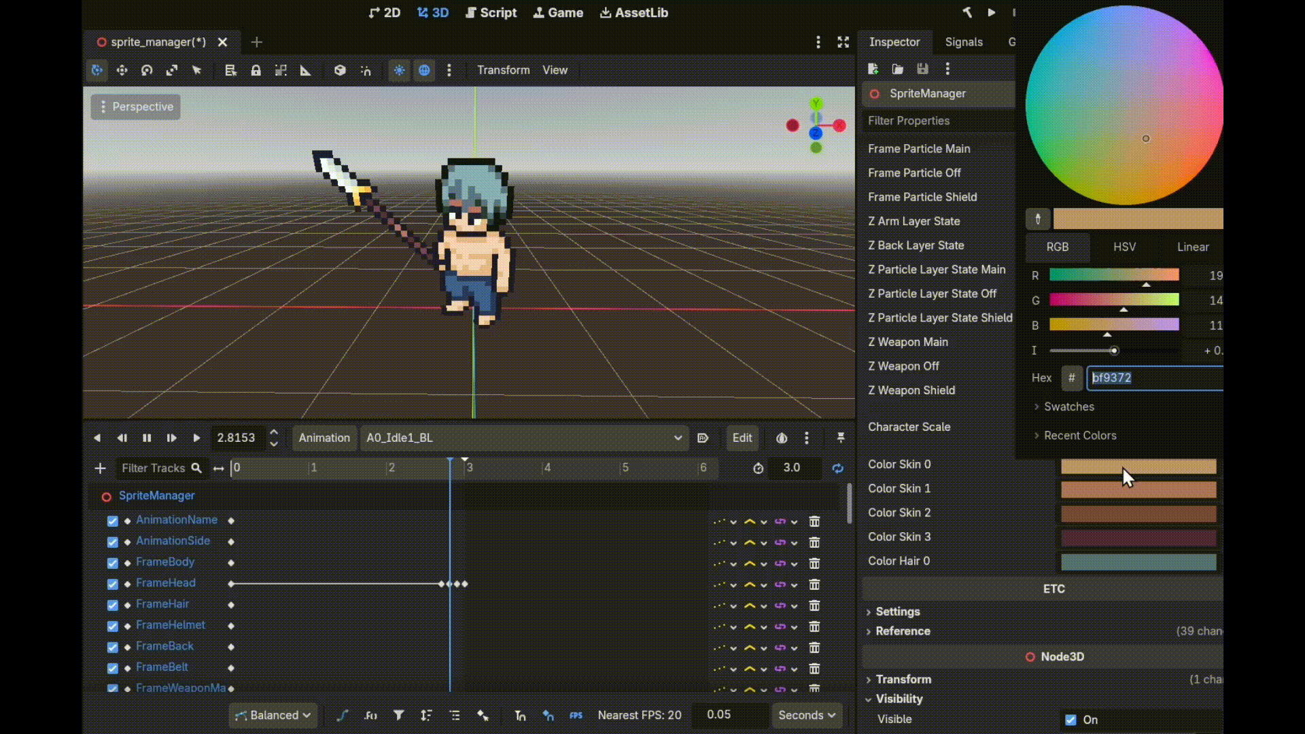The height and width of the screenshot is (734, 1305).
Task: Open the A0_Idle1_BL animation dropdown
Action: 523,438
